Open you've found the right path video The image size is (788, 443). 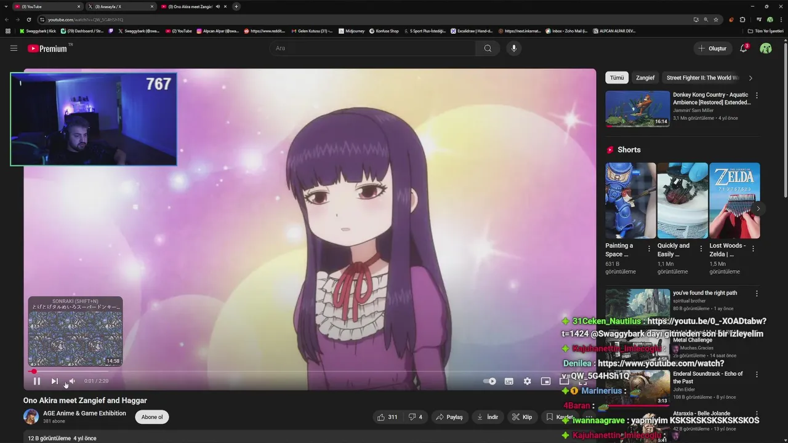(x=705, y=293)
